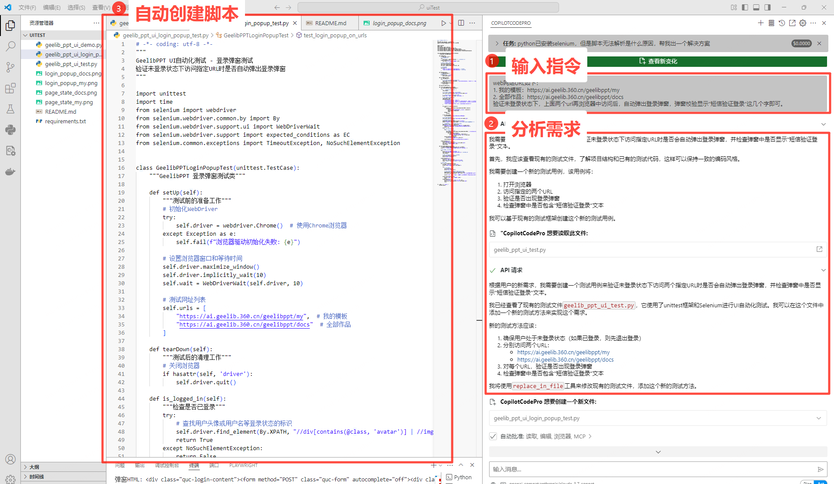Viewport: 834px width, 484px height.
Task: Open CopilotCodePro history clock icon
Action: pos(781,23)
